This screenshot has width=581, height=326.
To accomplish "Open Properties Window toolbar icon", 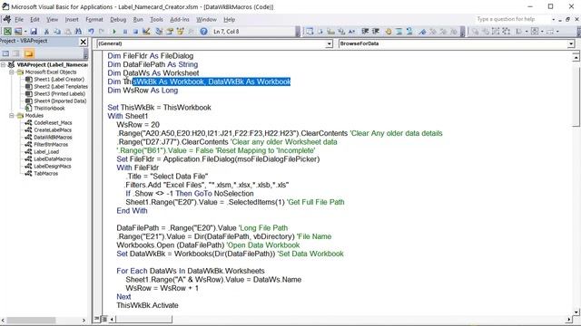I will click(170, 32).
